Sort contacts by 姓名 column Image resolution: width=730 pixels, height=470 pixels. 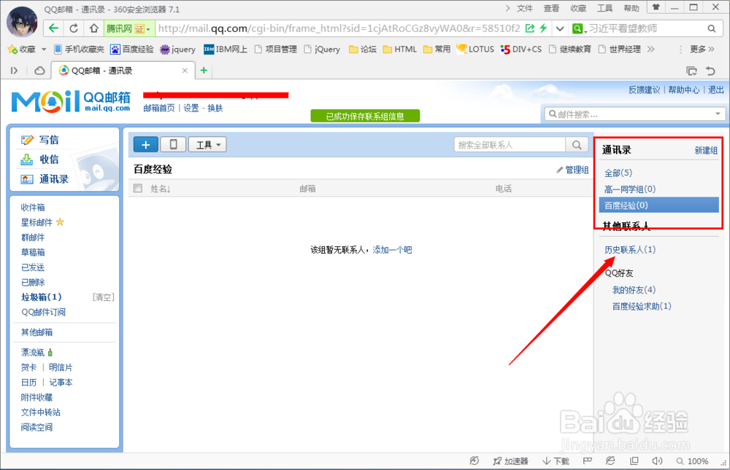pos(160,188)
